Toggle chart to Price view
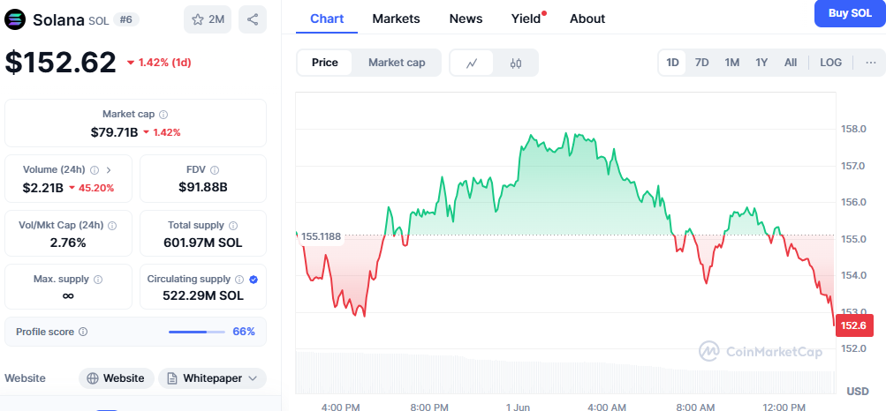The height and width of the screenshot is (411, 886). click(324, 63)
